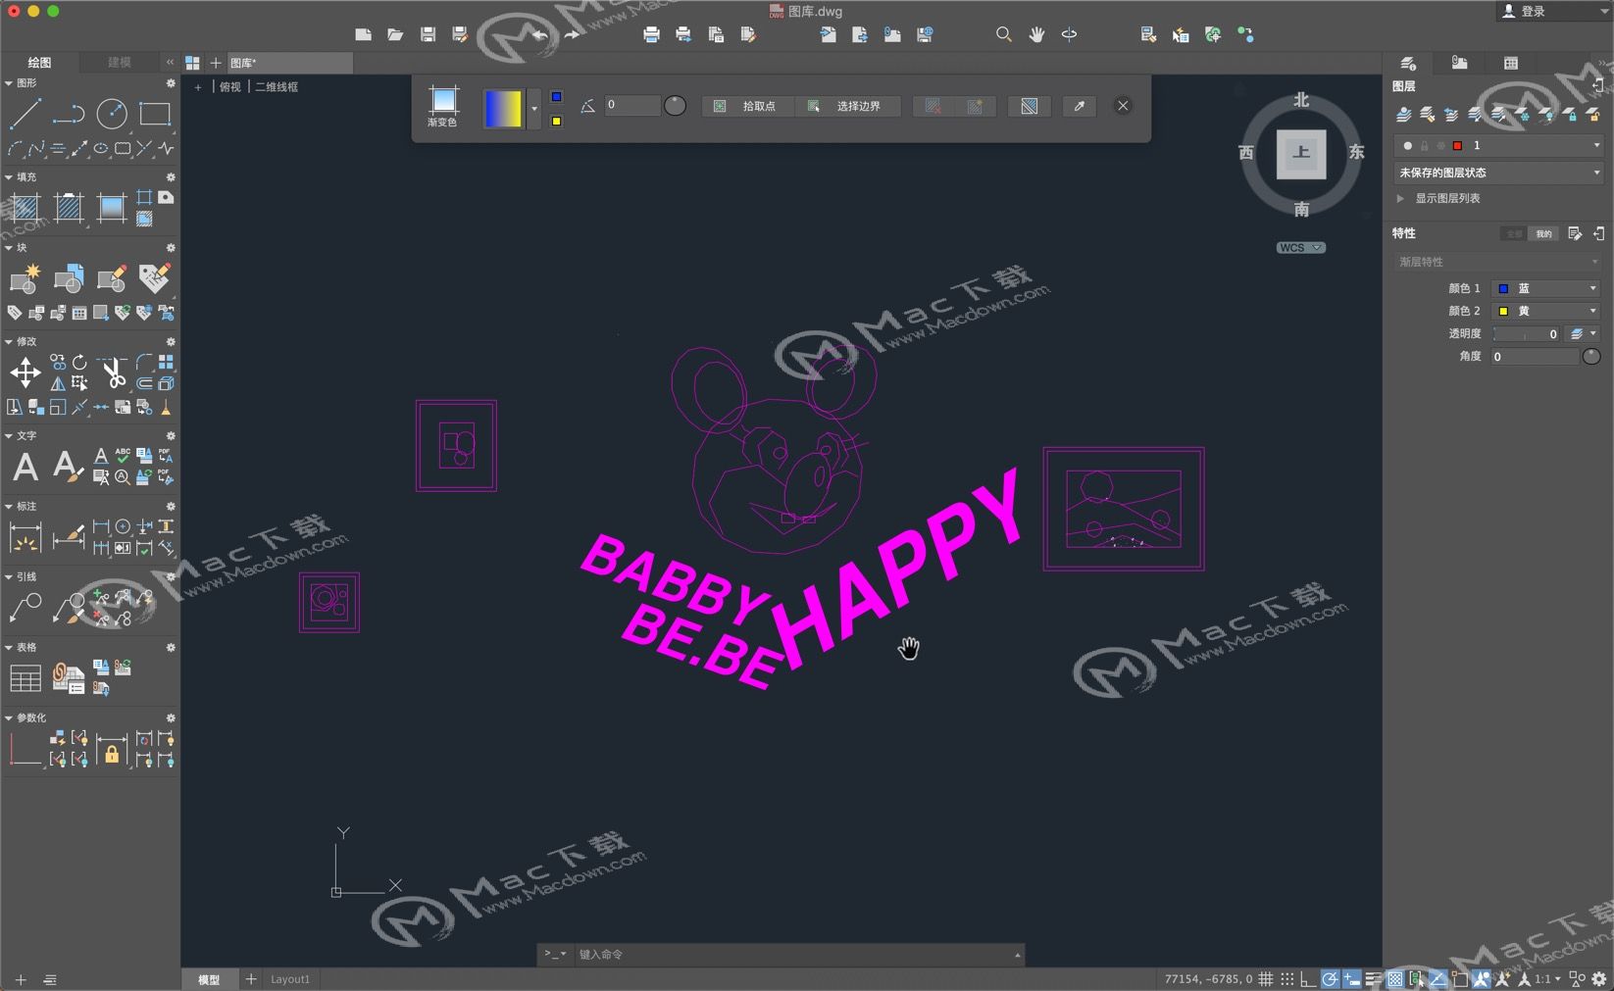Screen dimensions: 1614x991
Task: Click the '俯视' view label
Action: [x=229, y=86]
